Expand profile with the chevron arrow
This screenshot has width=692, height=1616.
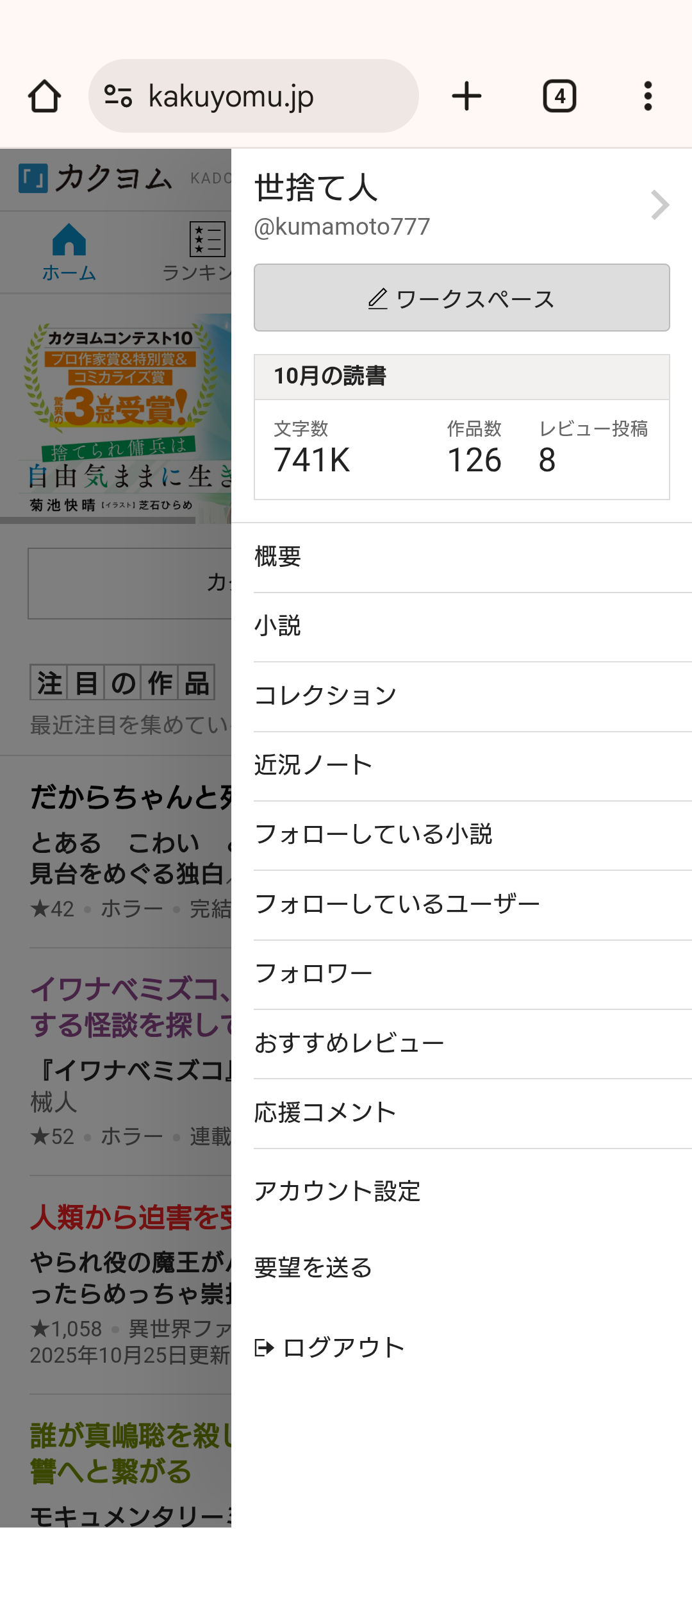[x=659, y=205]
